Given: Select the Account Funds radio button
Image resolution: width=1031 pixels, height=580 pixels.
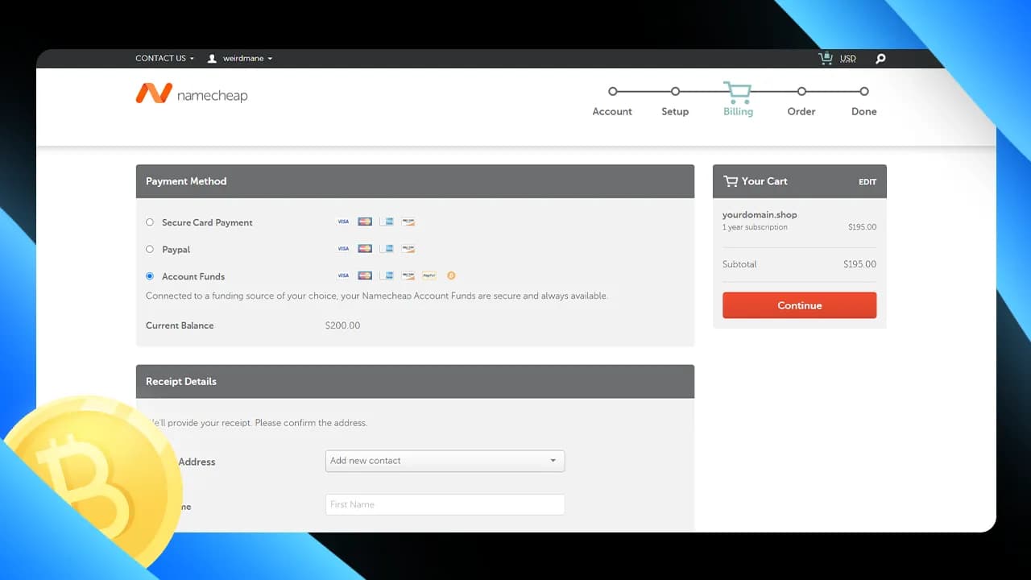Looking at the screenshot, I should (x=150, y=275).
